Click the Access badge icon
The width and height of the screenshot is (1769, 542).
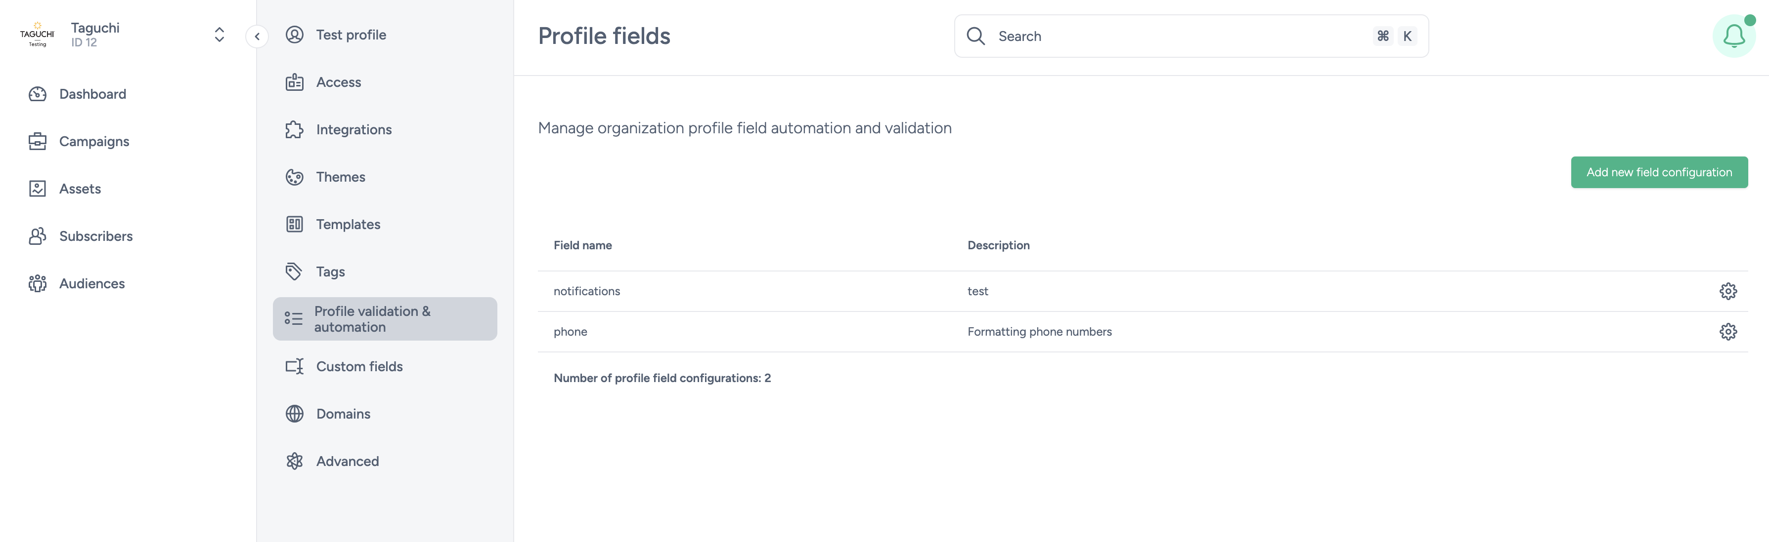coord(295,82)
